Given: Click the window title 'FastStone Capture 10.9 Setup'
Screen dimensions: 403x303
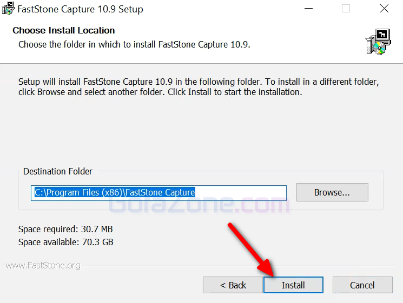Looking at the screenshot, I should [81, 9].
